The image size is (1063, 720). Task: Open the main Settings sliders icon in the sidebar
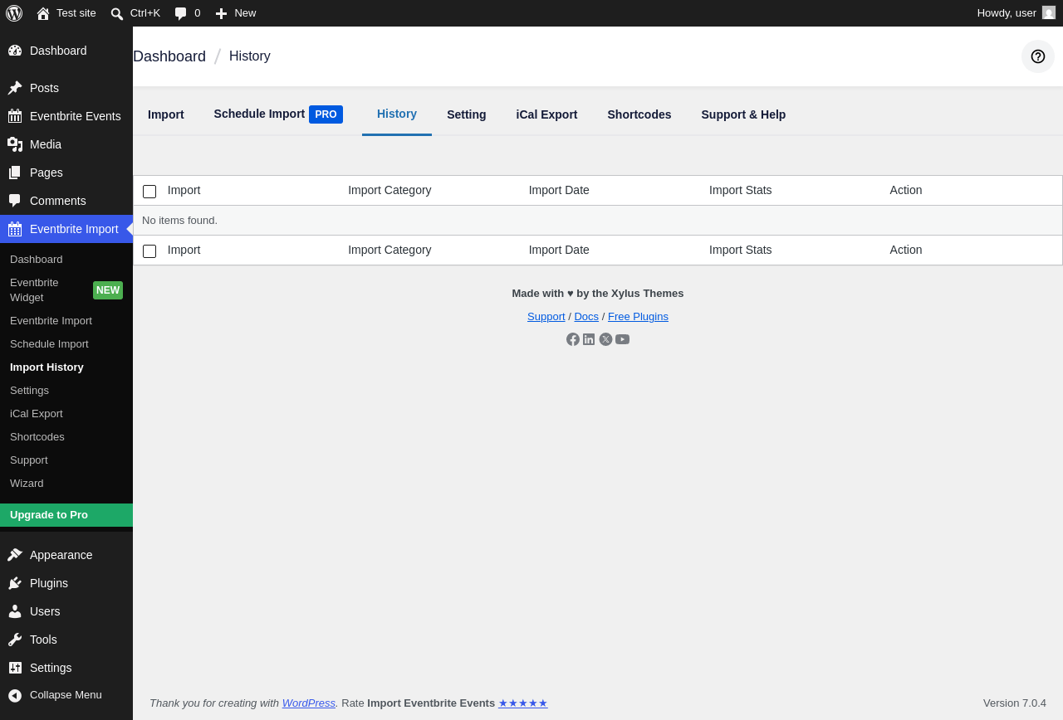pyautogui.click(x=15, y=668)
